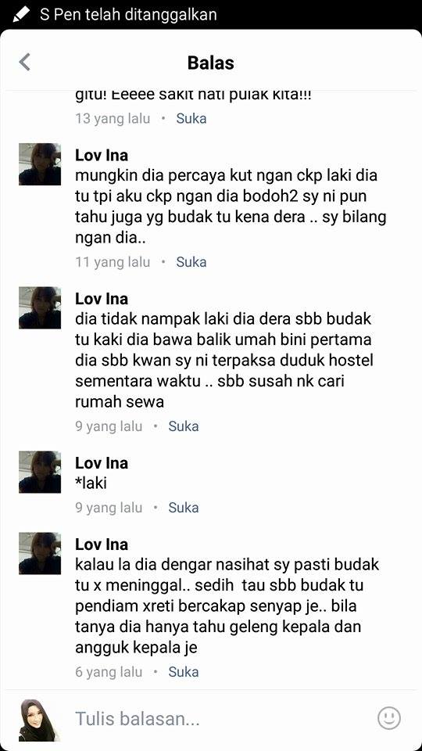Tap the Balas header title
The width and height of the screenshot is (422, 751).
pyautogui.click(x=210, y=63)
